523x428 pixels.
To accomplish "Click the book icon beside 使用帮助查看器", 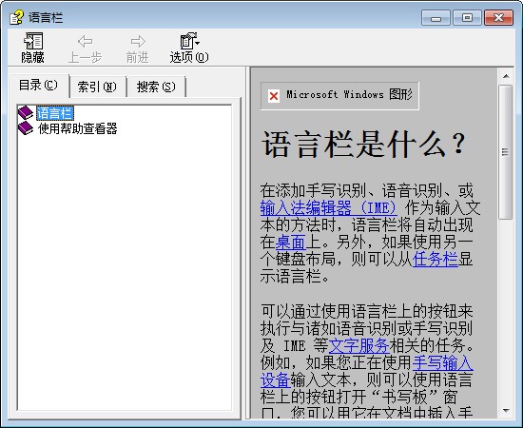I will (26, 128).
